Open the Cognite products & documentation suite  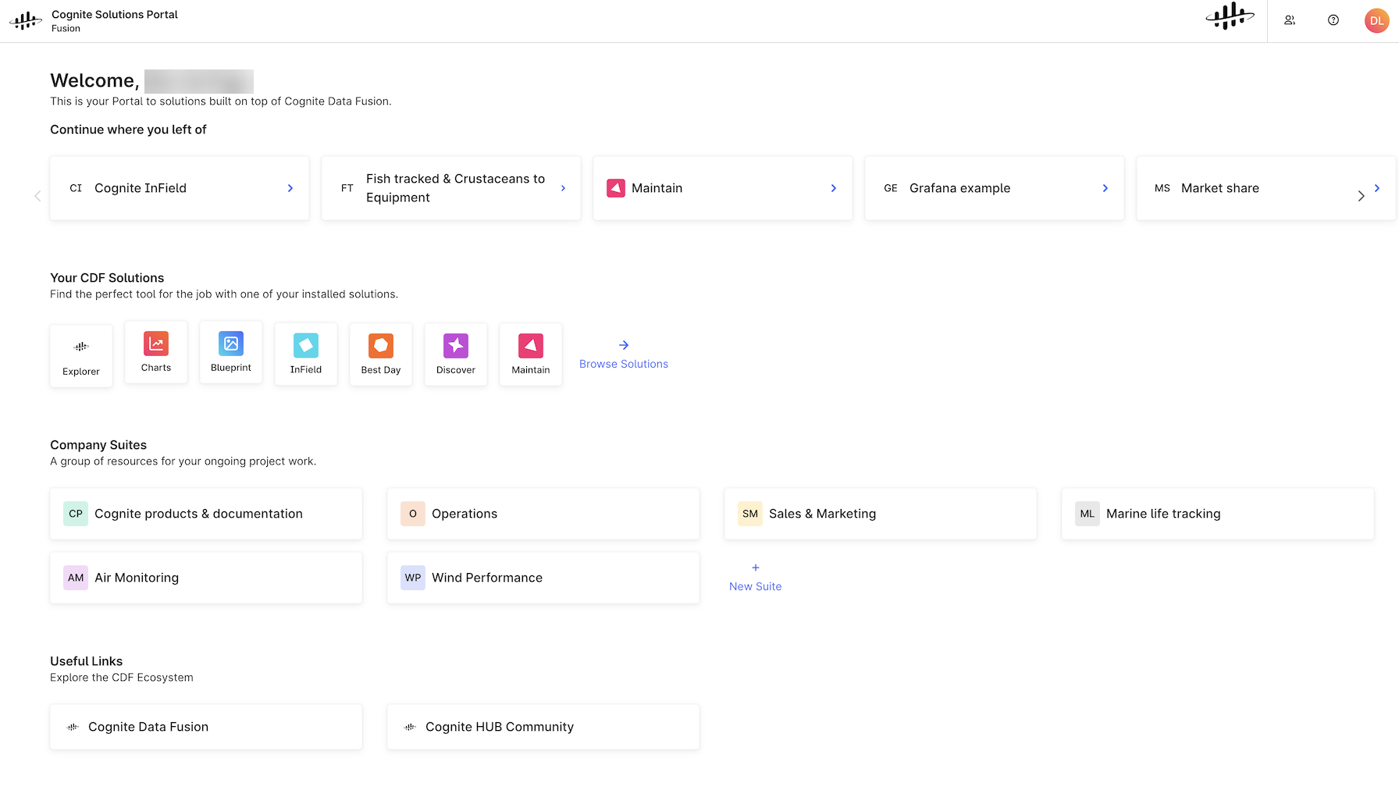coord(206,514)
